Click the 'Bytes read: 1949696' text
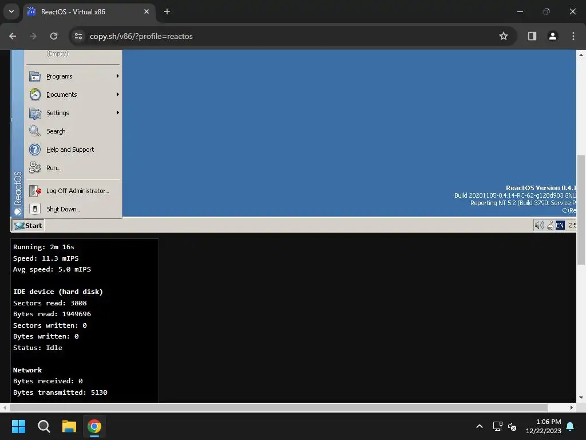This screenshot has width=586, height=440. point(52,314)
